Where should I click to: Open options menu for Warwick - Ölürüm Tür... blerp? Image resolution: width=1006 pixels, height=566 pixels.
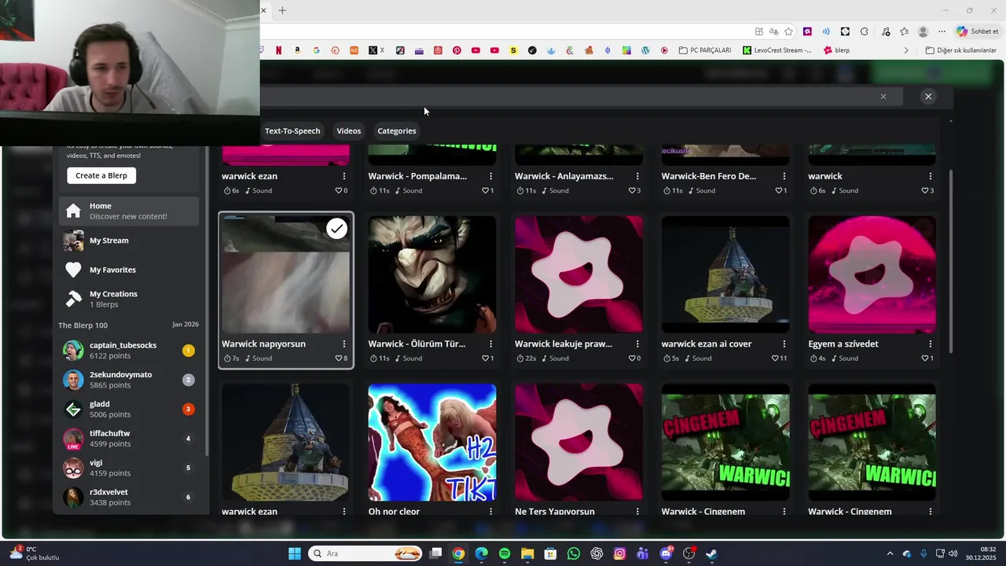pos(490,344)
